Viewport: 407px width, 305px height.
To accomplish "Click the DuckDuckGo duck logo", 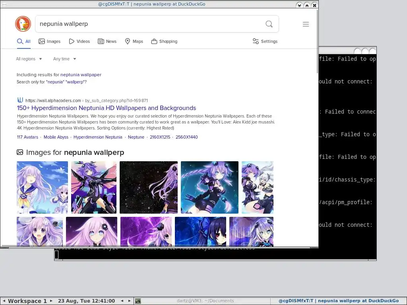I will pos(23,24).
